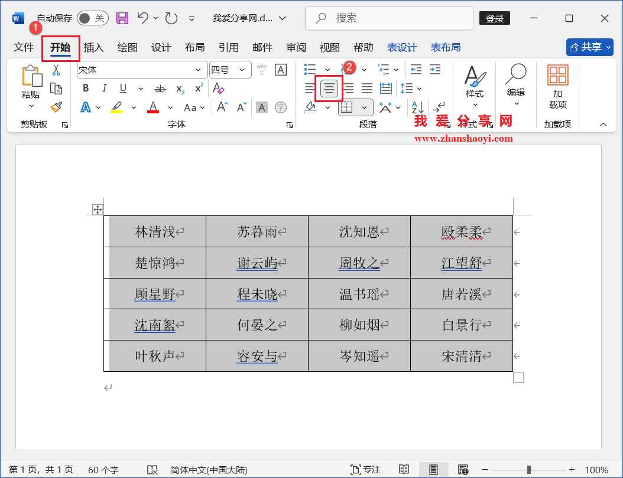Screen dimensions: 623x478
Task: Decrease paragraph indent
Action: tap(416, 70)
